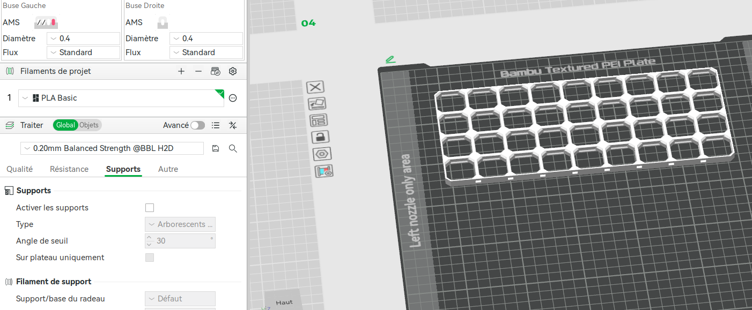Viewport: 752px width, 310px height.
Task: Click the Activer les supports label
Action: [53, 208]
